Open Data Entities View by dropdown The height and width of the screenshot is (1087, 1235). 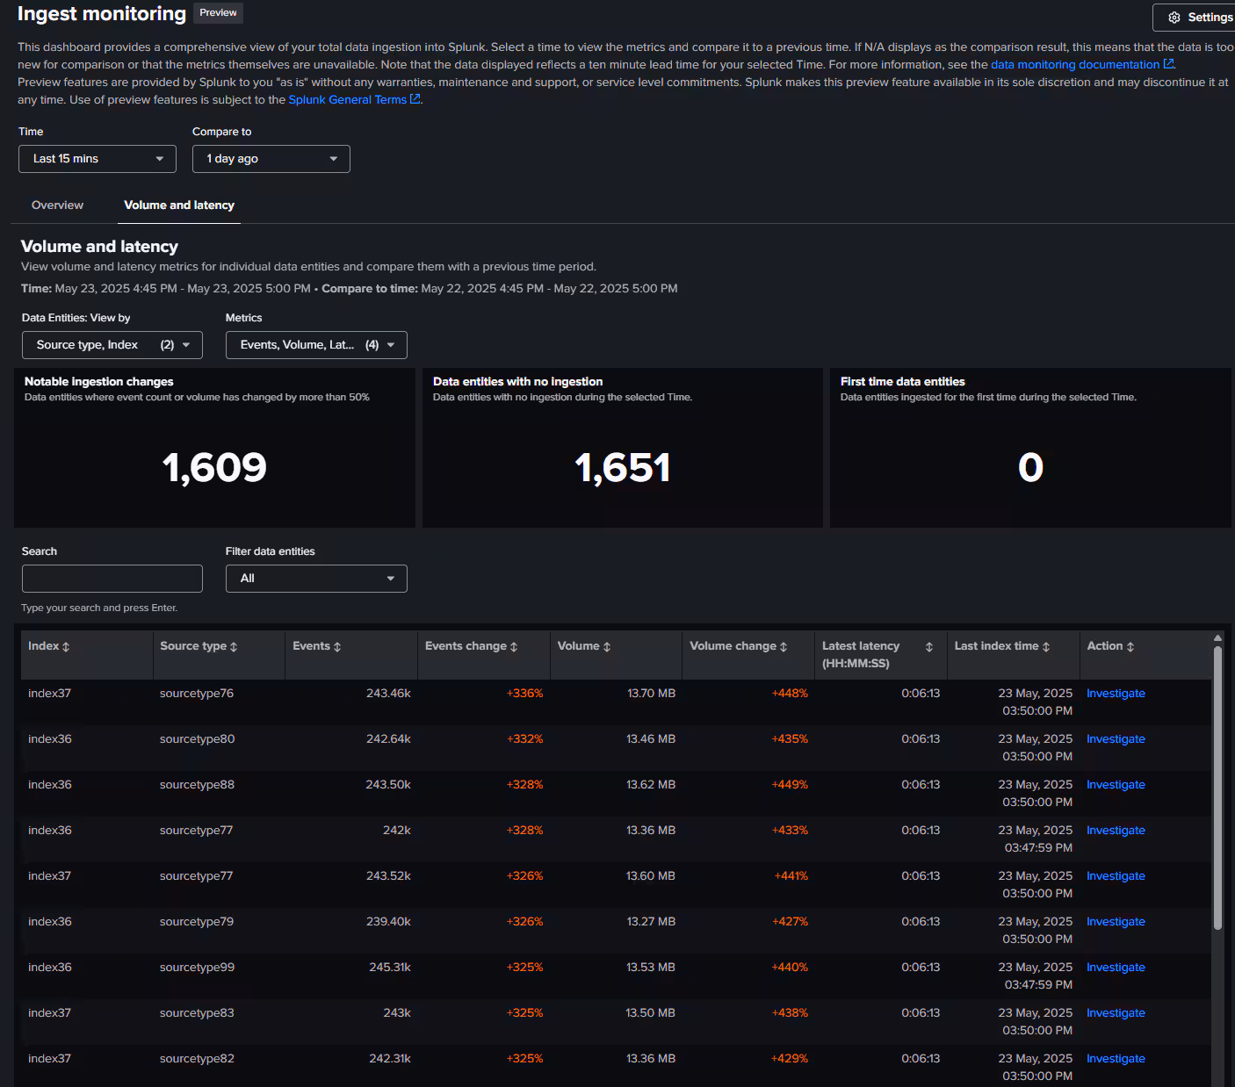click(112, 345)
